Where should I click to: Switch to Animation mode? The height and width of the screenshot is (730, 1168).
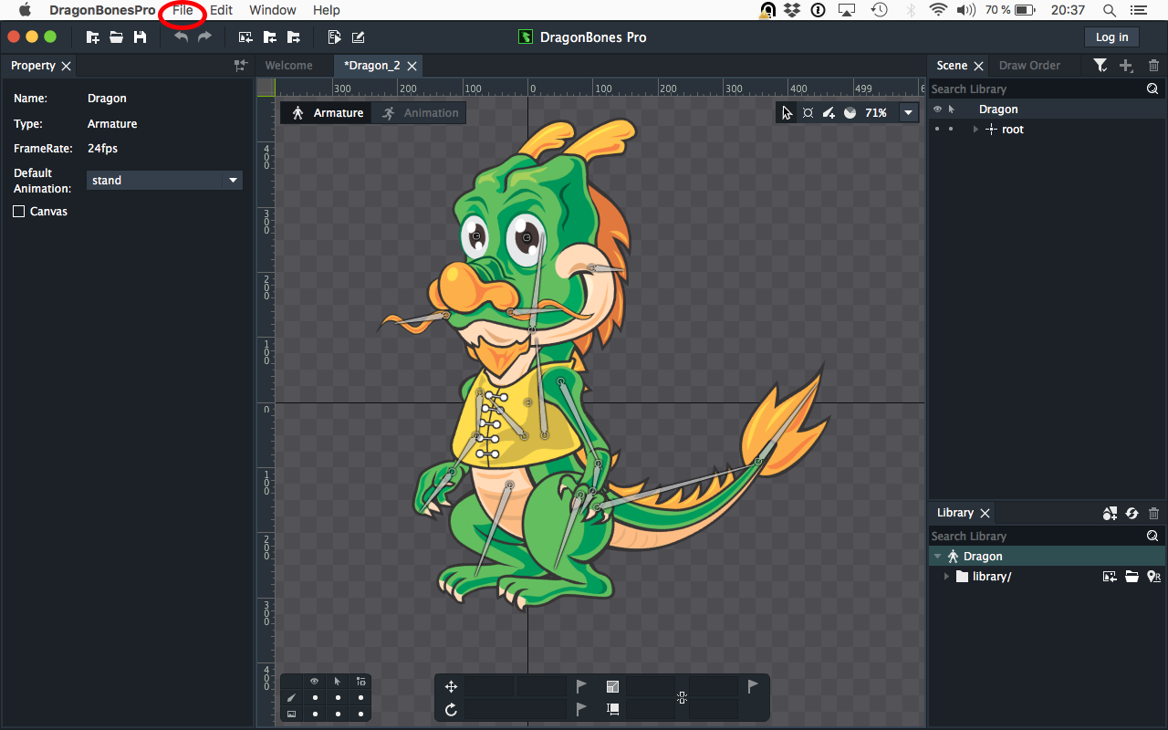click(421, 113)
